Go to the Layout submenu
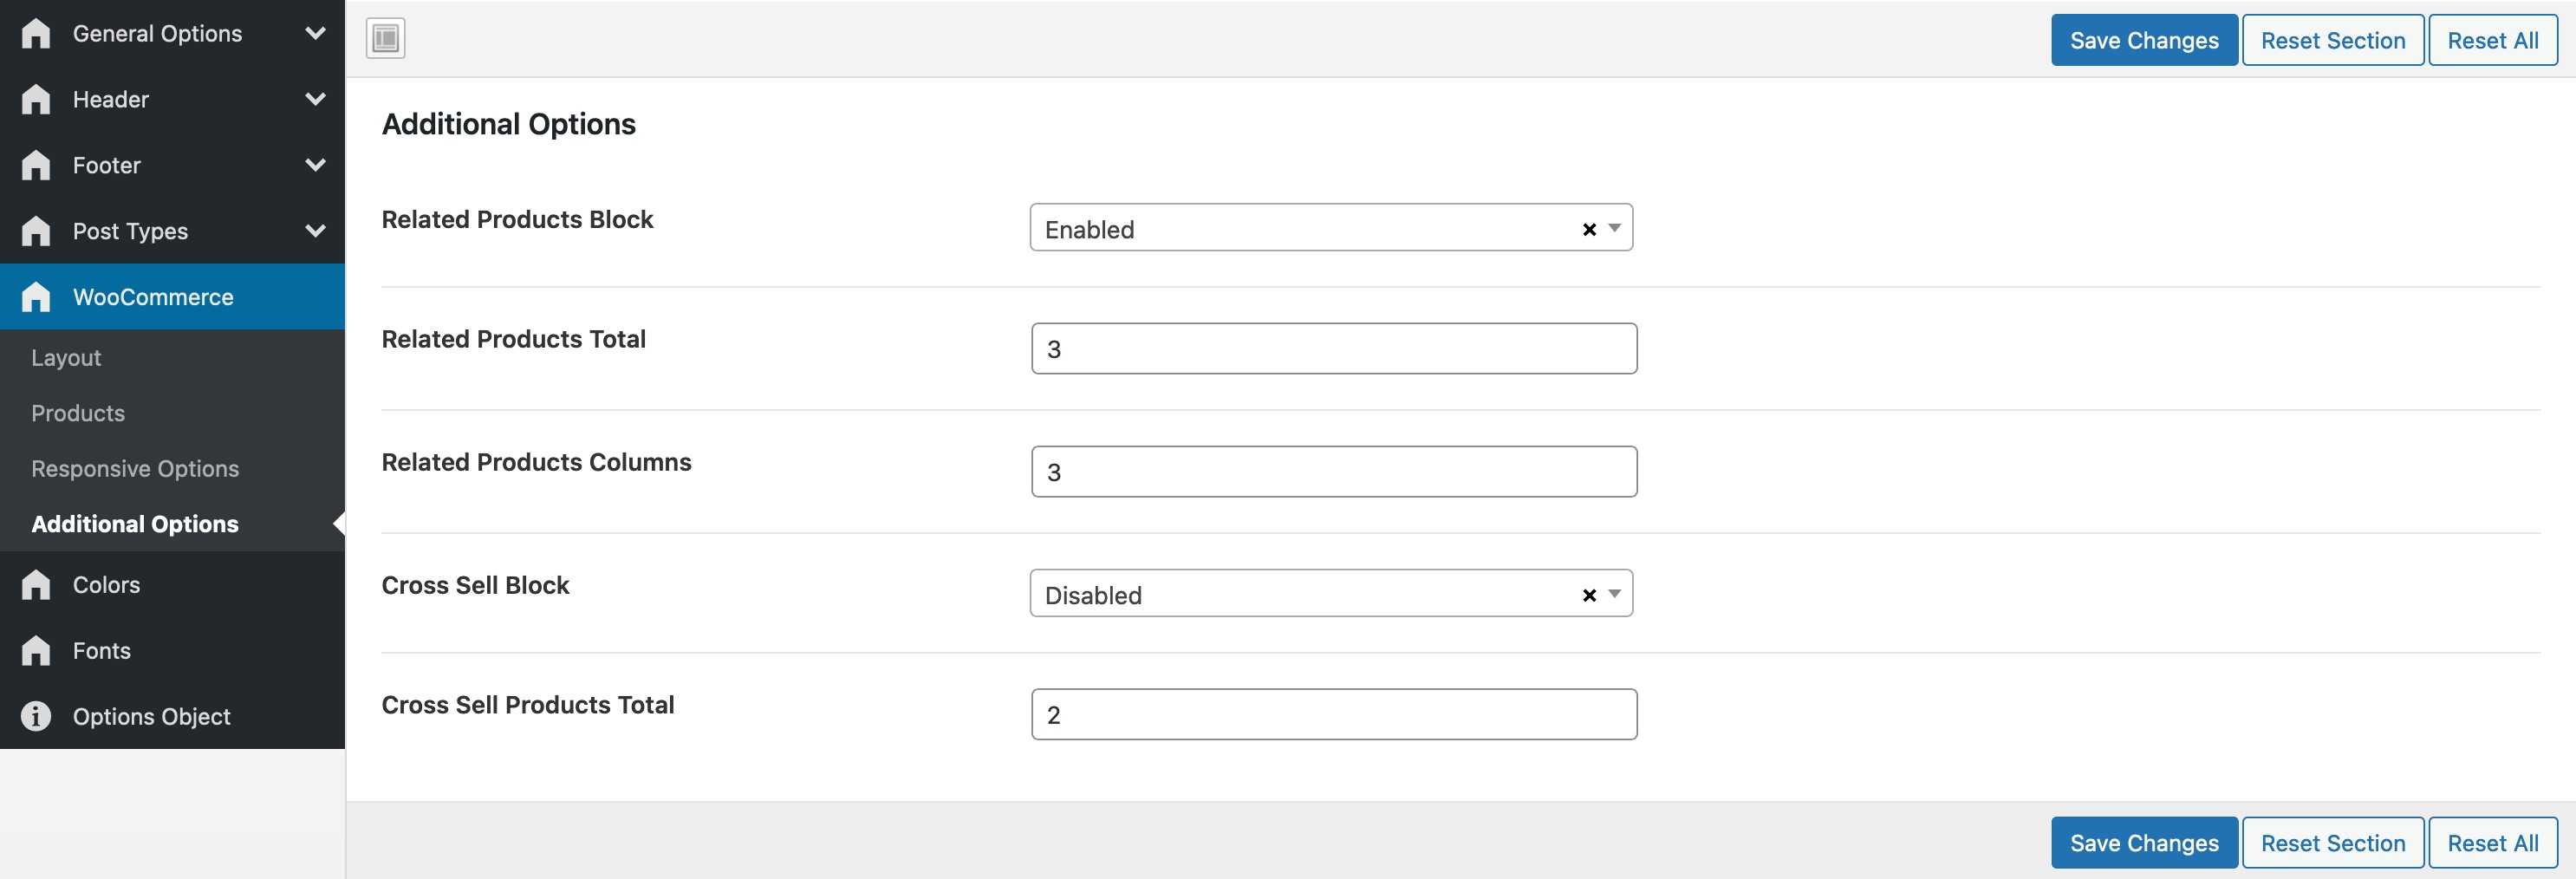 (x=172, y=358)
